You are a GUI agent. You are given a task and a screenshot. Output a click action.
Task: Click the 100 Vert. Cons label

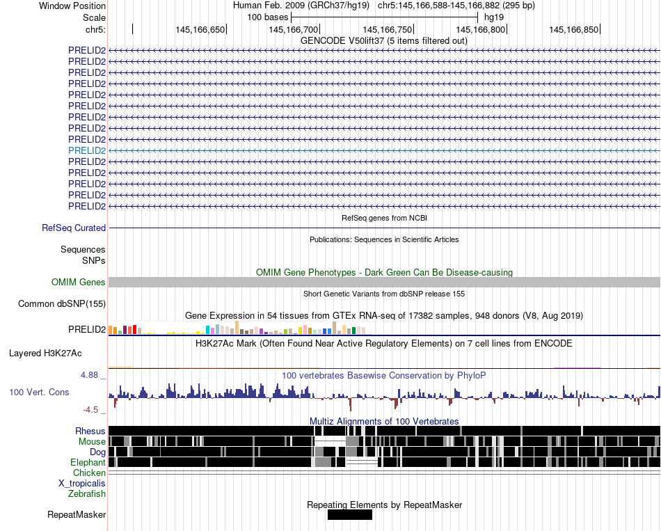click(39, 393)
